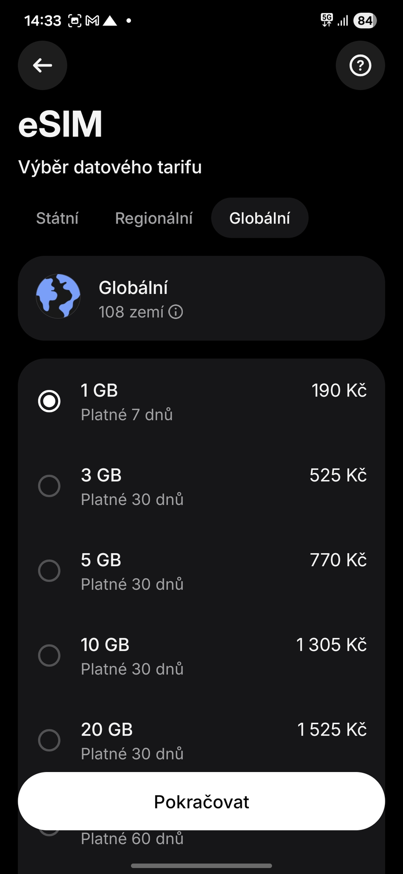Select the Globální tab
403x874 pixels.
(260, 218)
